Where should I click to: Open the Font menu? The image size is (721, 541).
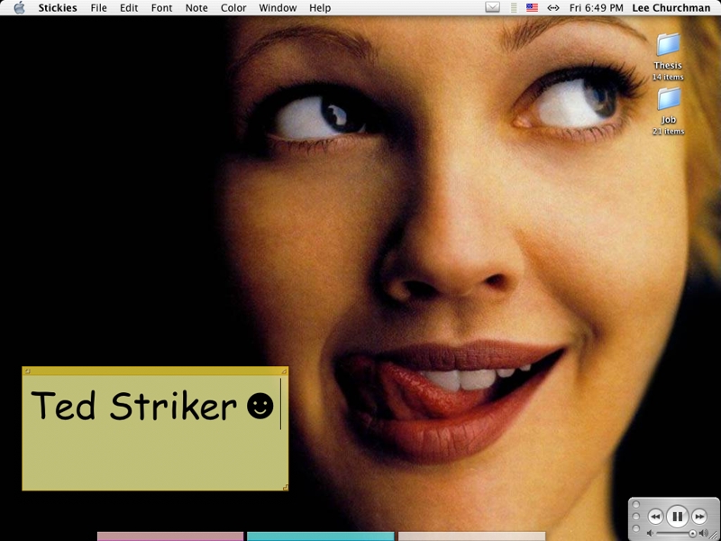(x=161, y=8)
